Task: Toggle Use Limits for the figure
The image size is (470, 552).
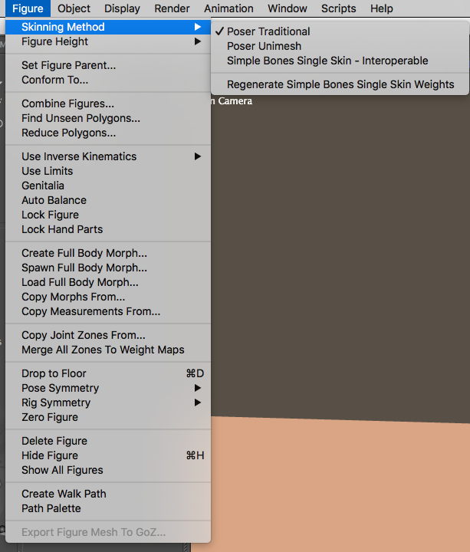Action: 48,171
